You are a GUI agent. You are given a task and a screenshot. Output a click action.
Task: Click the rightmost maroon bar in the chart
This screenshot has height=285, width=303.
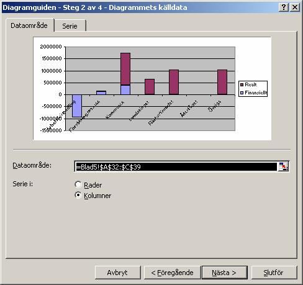pos(222,82)
